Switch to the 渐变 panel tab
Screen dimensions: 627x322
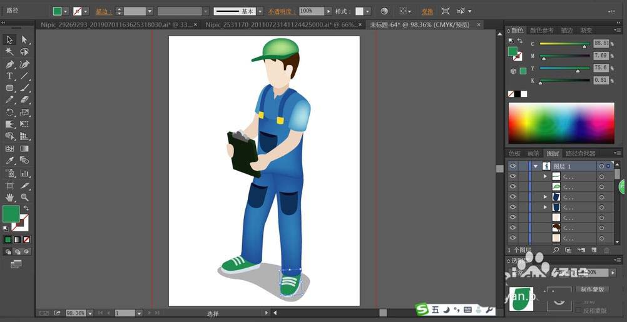click(x=586, y=31)
